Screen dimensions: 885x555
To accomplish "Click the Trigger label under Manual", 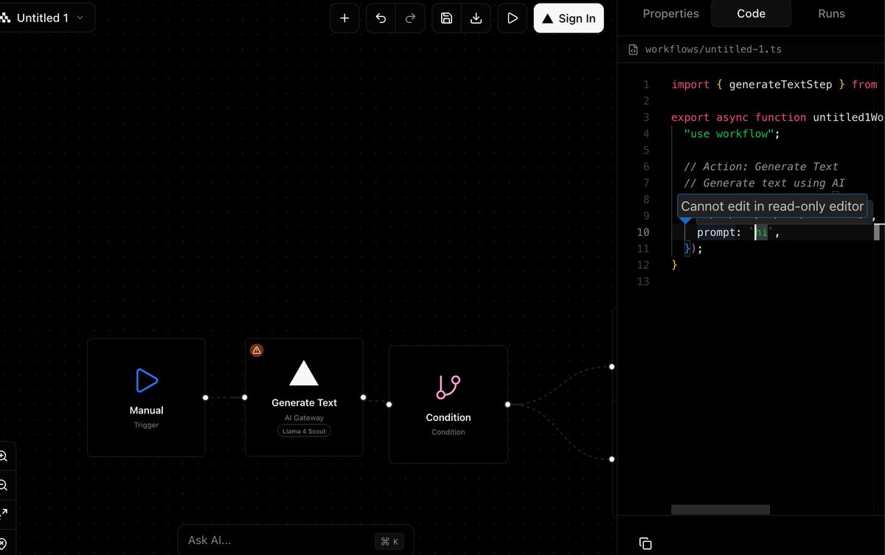I will [146, 425].
